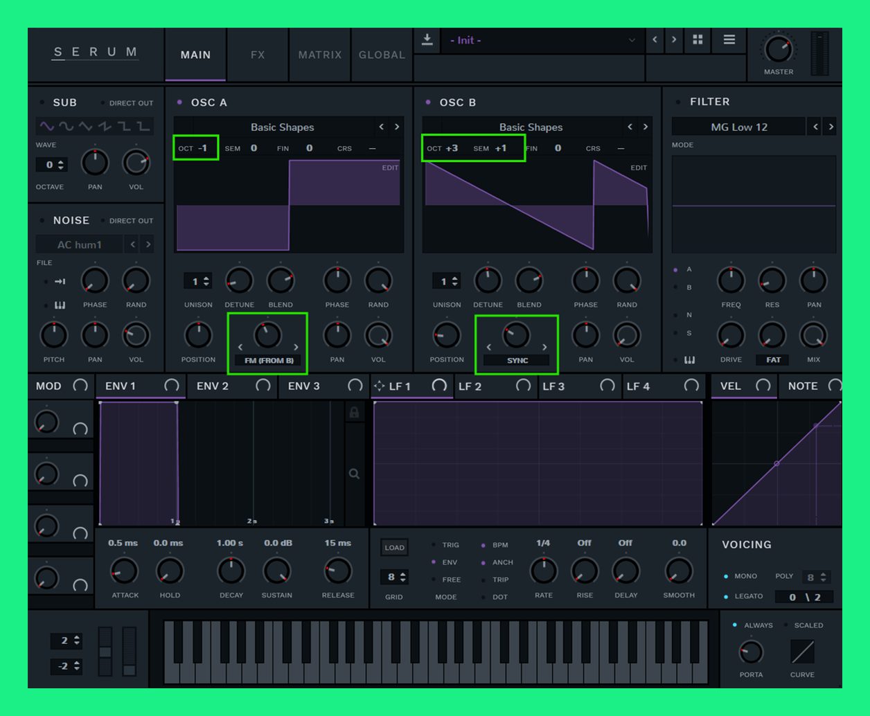This screenshot has height=716, width=870.
Task: Go to next OSC B wavetable
Action: [645, 127]
